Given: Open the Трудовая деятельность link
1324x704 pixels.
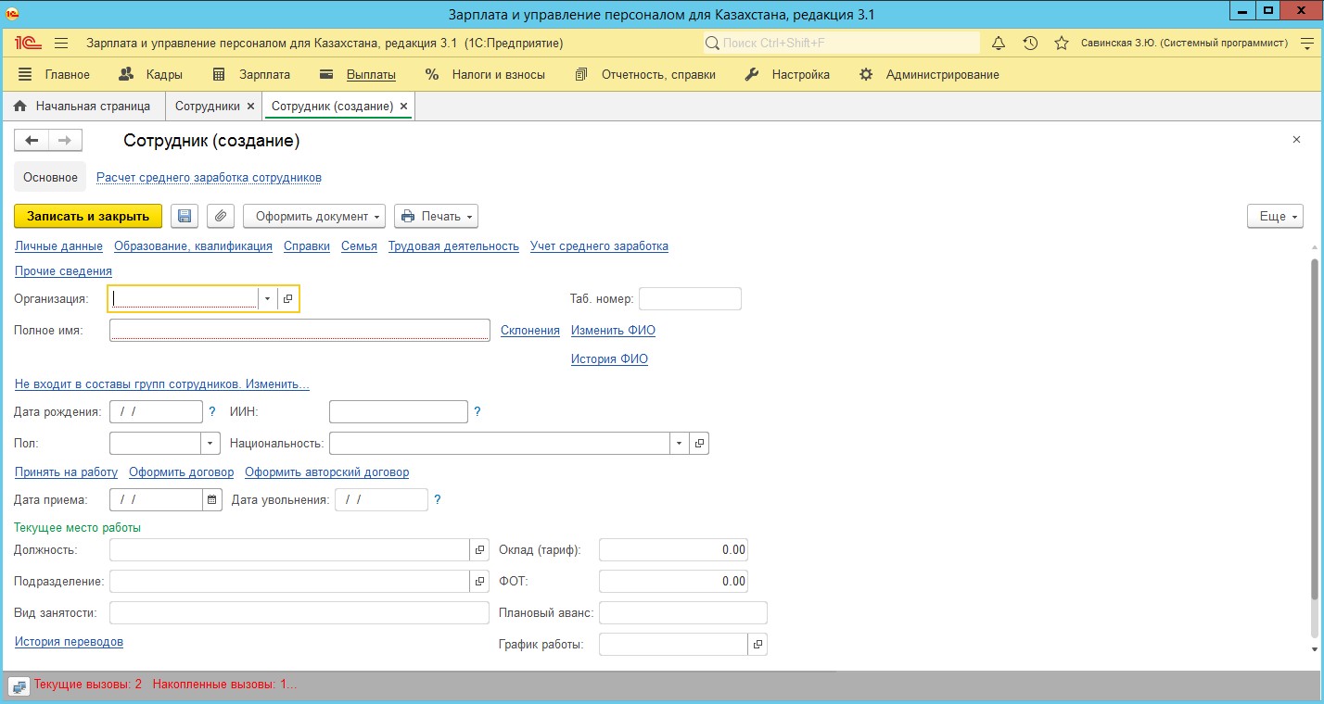Looking at the screenshot, I should (453, 245).
